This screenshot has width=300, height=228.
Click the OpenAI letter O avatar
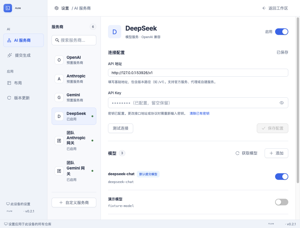coord(59,60)
